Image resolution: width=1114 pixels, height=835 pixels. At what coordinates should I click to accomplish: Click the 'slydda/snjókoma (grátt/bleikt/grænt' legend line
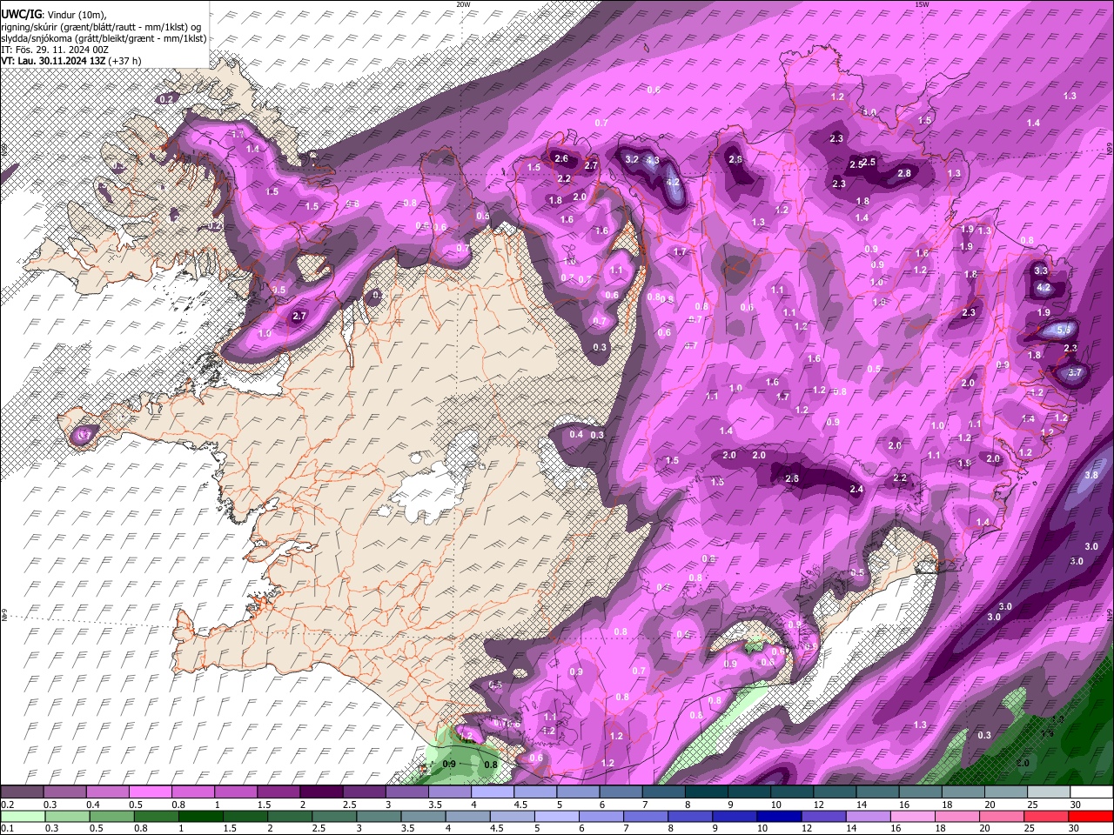click(104, 38)
